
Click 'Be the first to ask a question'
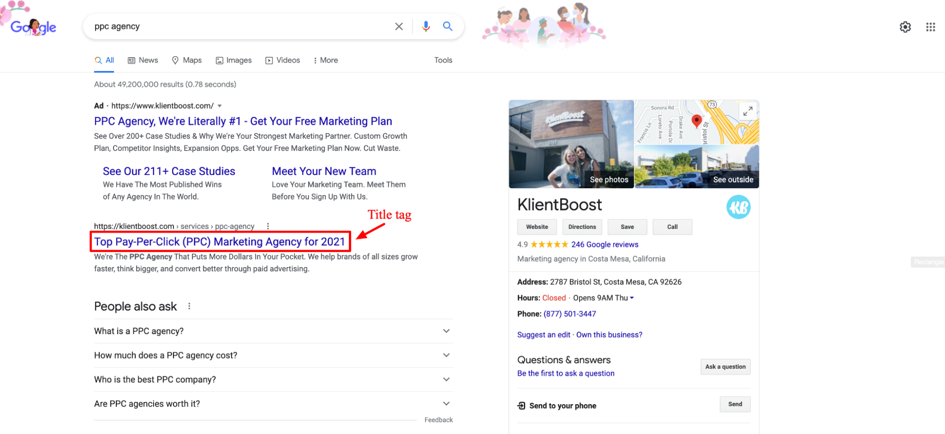pyautogui.click(x=566, y=373)
